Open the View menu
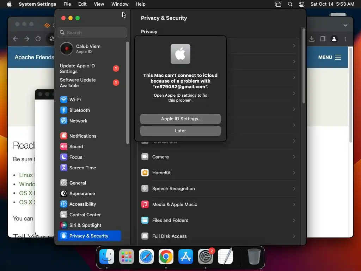The width and height of the screenshot is (361, 271). pyautogui.click(x=99, y=4)
